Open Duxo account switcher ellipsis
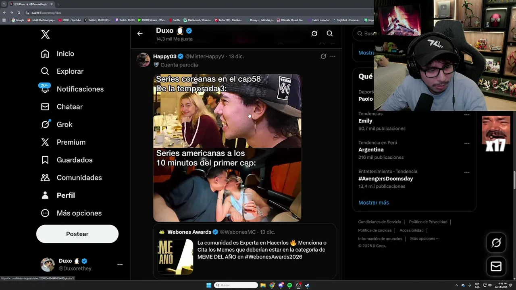The width and height of the screenshot is (516, 290). (x=120, y=265)
